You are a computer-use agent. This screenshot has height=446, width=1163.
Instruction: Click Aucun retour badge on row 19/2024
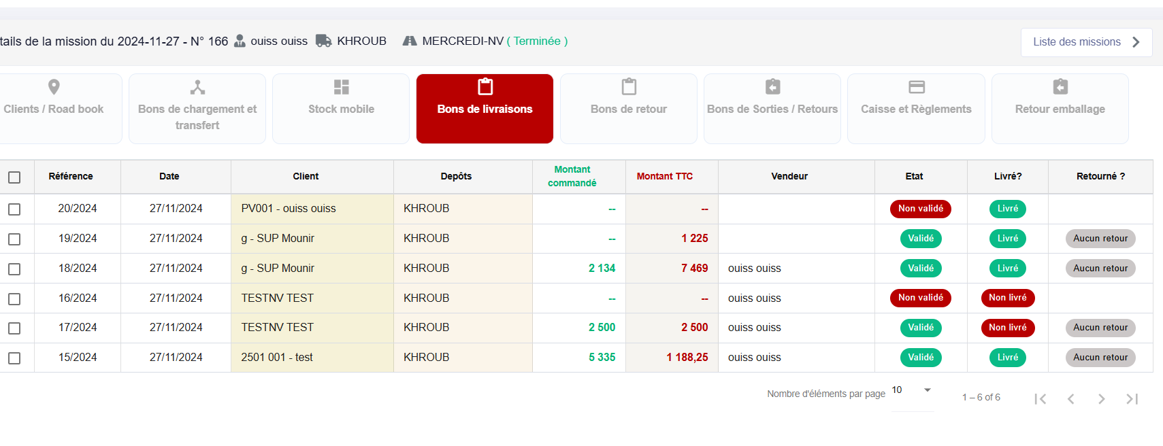click(x=1100, y=239)
